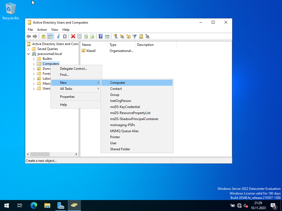
Task: Click Create new user toolbar icon
Action: tap(116, 37)
